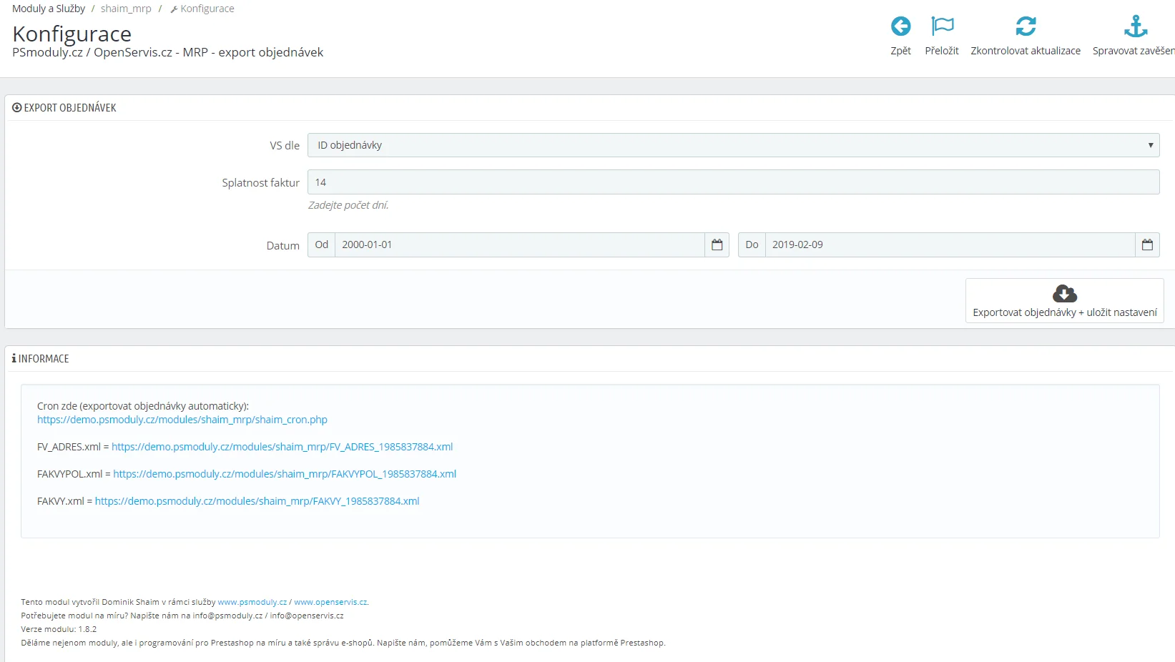
Task: Open the FV_ADRES xml file link
Action: [282, 447]
